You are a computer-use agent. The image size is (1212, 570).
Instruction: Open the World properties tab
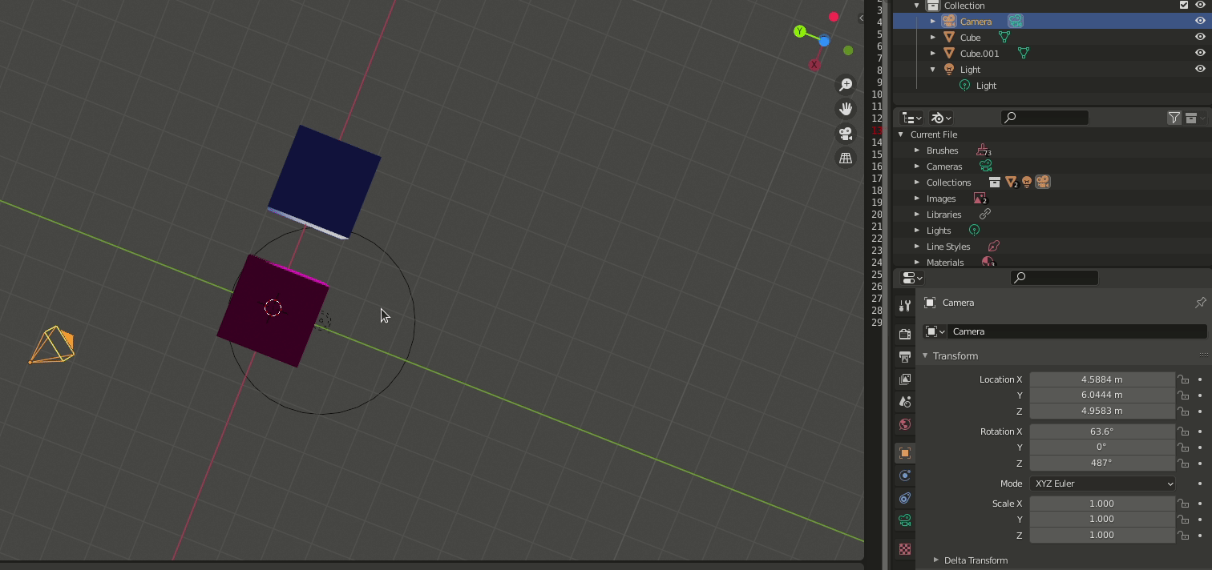[x=905, y=423]
